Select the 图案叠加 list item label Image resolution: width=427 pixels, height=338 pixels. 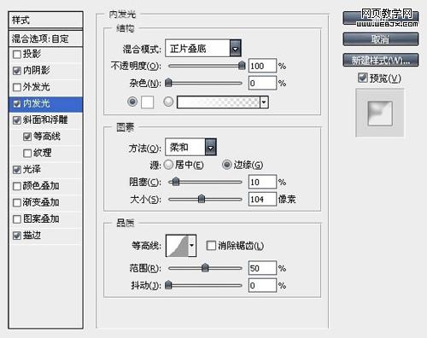click(41, 219)
